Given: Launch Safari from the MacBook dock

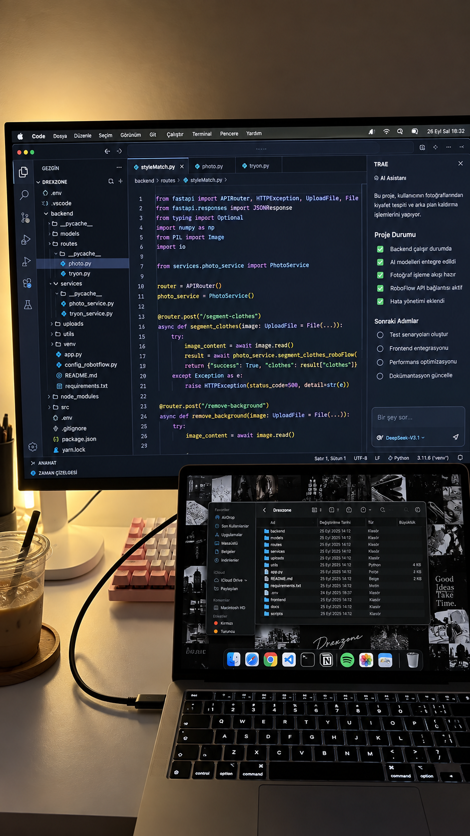Looking at the screenshot, I should 252,660.
